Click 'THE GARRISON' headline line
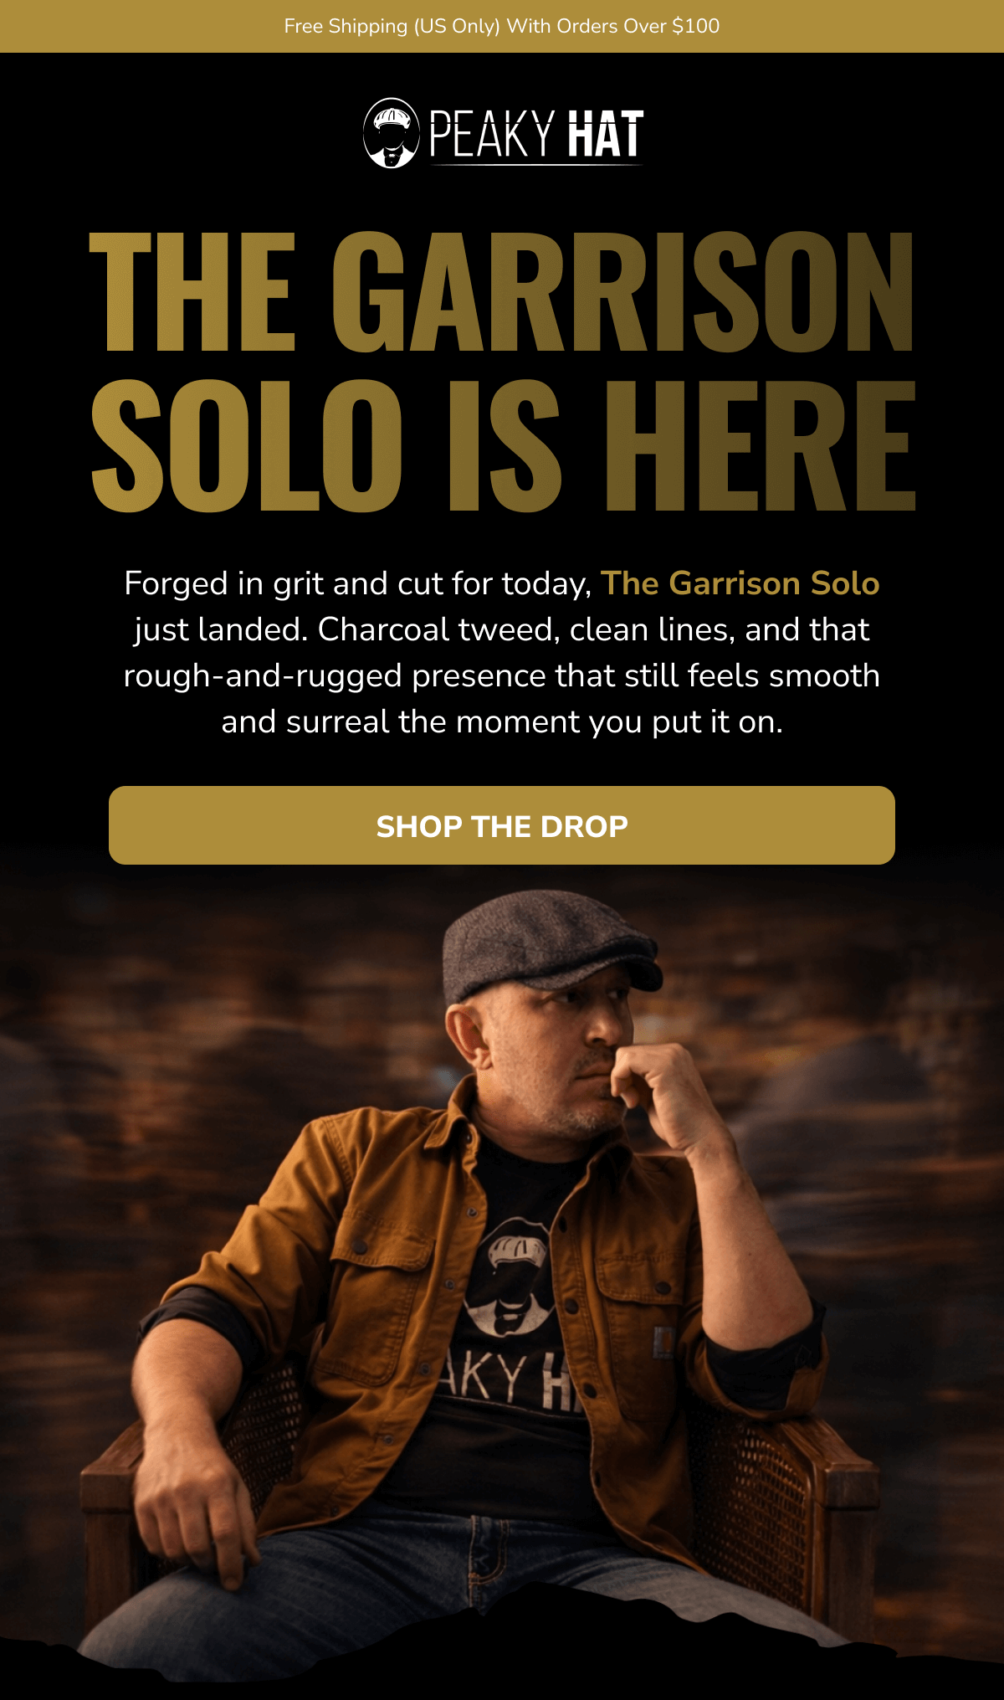1004x1700 pixels. [x=502, y=291]
